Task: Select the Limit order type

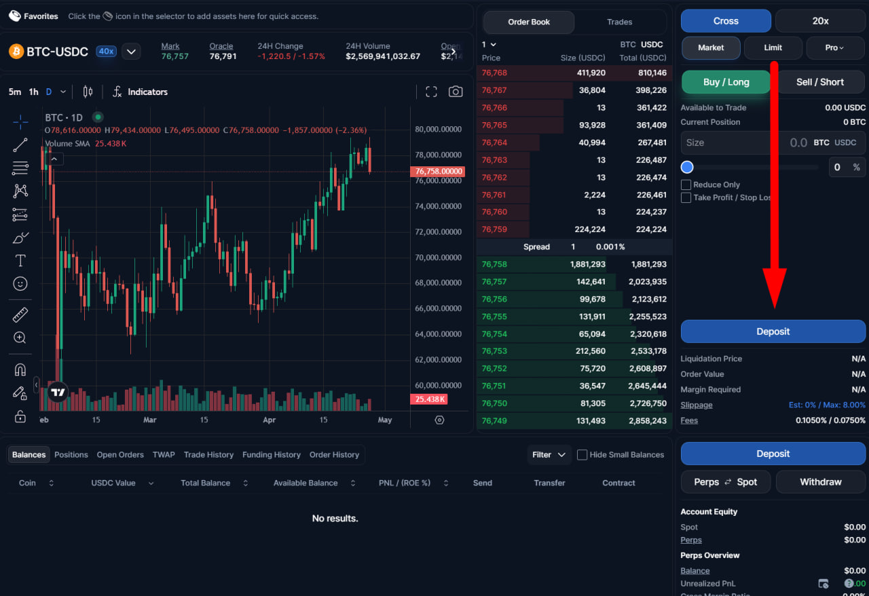Action: point(773,48)
